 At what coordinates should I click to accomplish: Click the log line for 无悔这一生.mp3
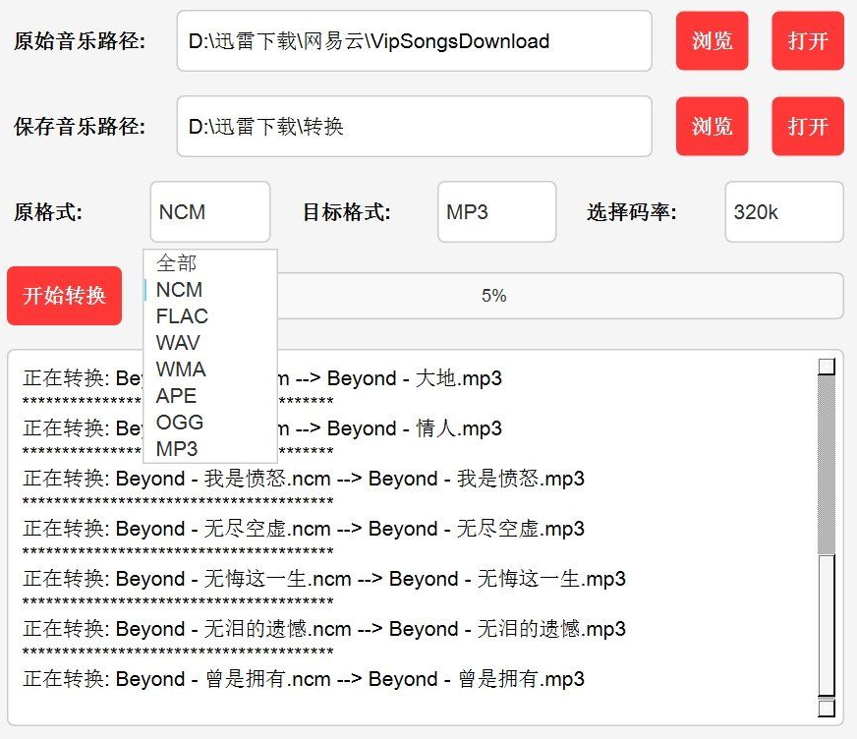point(324,578)
